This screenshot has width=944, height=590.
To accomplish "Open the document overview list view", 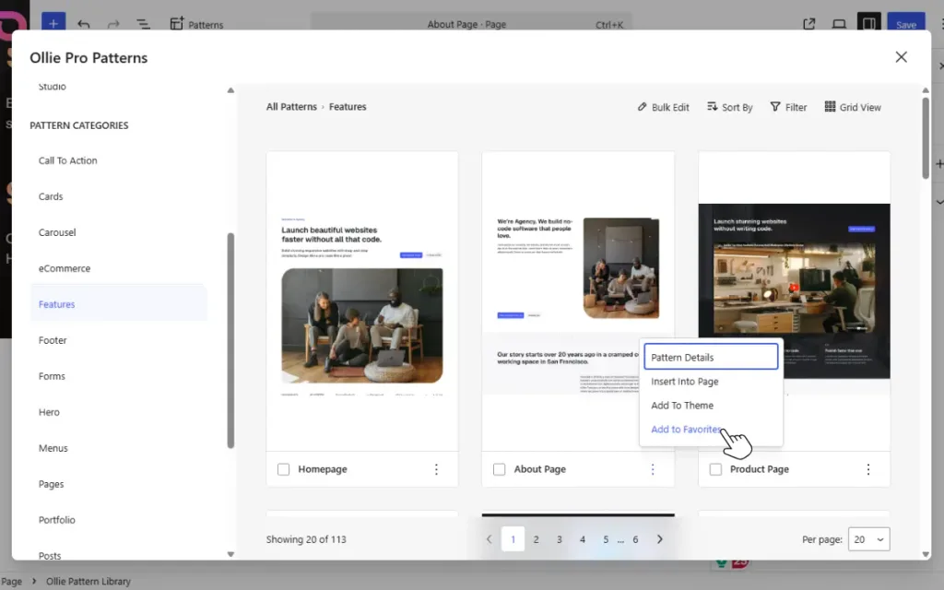I will pyautogui.click(x=143, y=24).
